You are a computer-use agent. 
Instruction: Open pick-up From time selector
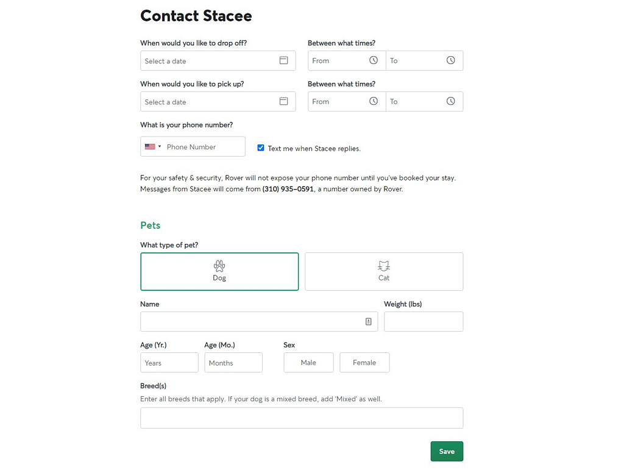[x=347, y=101]
